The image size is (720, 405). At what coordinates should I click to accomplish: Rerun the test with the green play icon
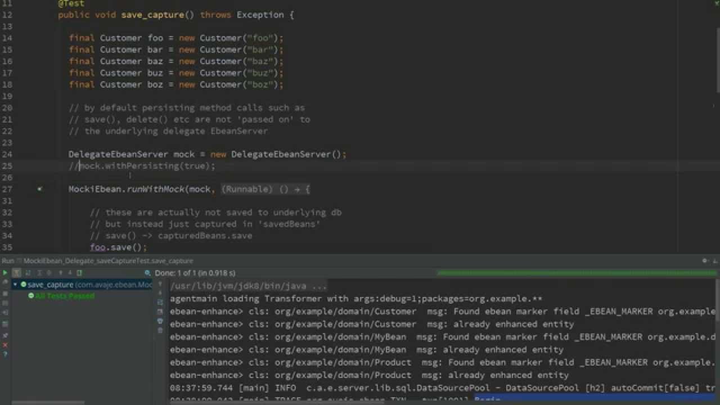5,273
